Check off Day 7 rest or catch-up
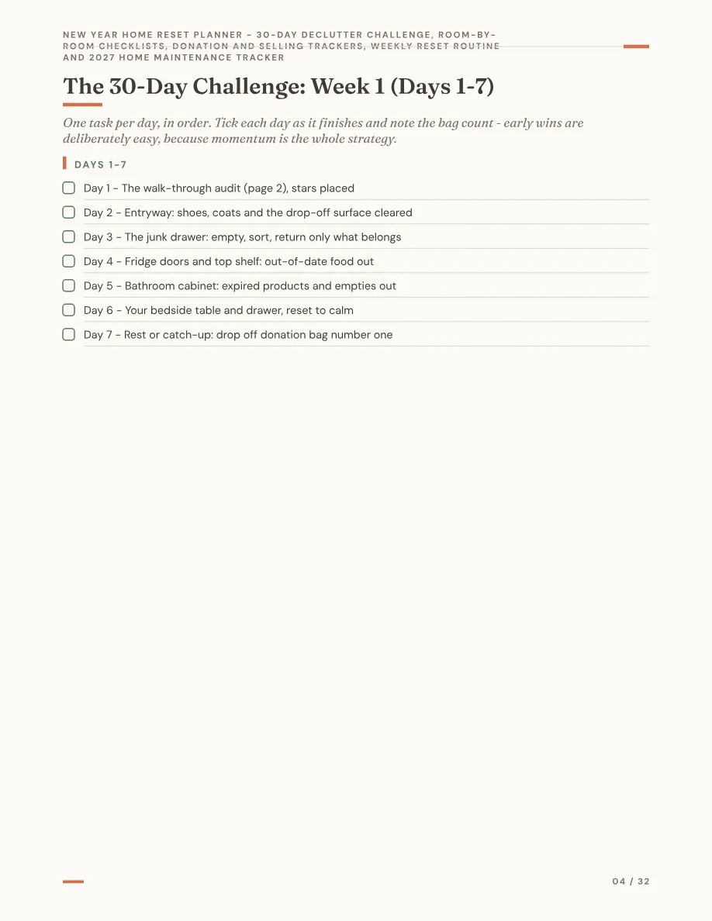The height and width of the screenshot is (921, 712). 69,334
